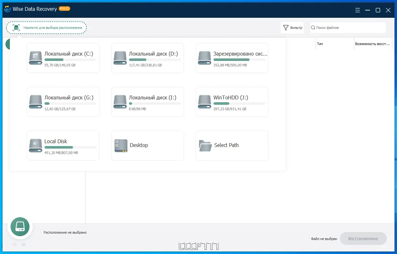
Task: Click the Local Disk (D:) drive icon
Action: 120,58
